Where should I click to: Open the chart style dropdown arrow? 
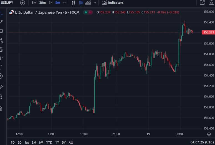pyautogui.click(x=95, y=3)
